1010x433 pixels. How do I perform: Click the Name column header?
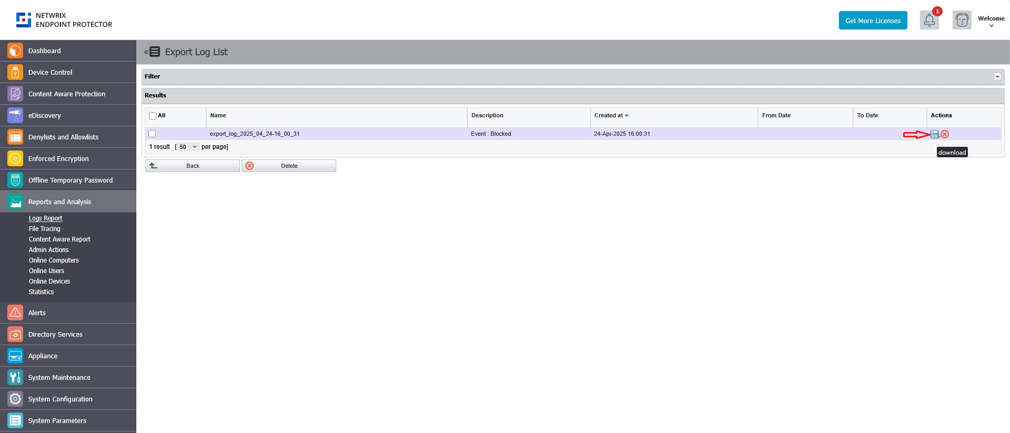tap(218, 115)
